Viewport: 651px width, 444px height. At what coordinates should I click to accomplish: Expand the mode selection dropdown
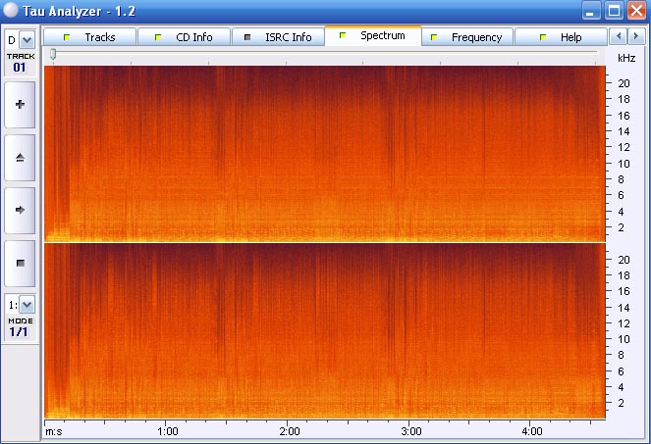tap(27, 305)
